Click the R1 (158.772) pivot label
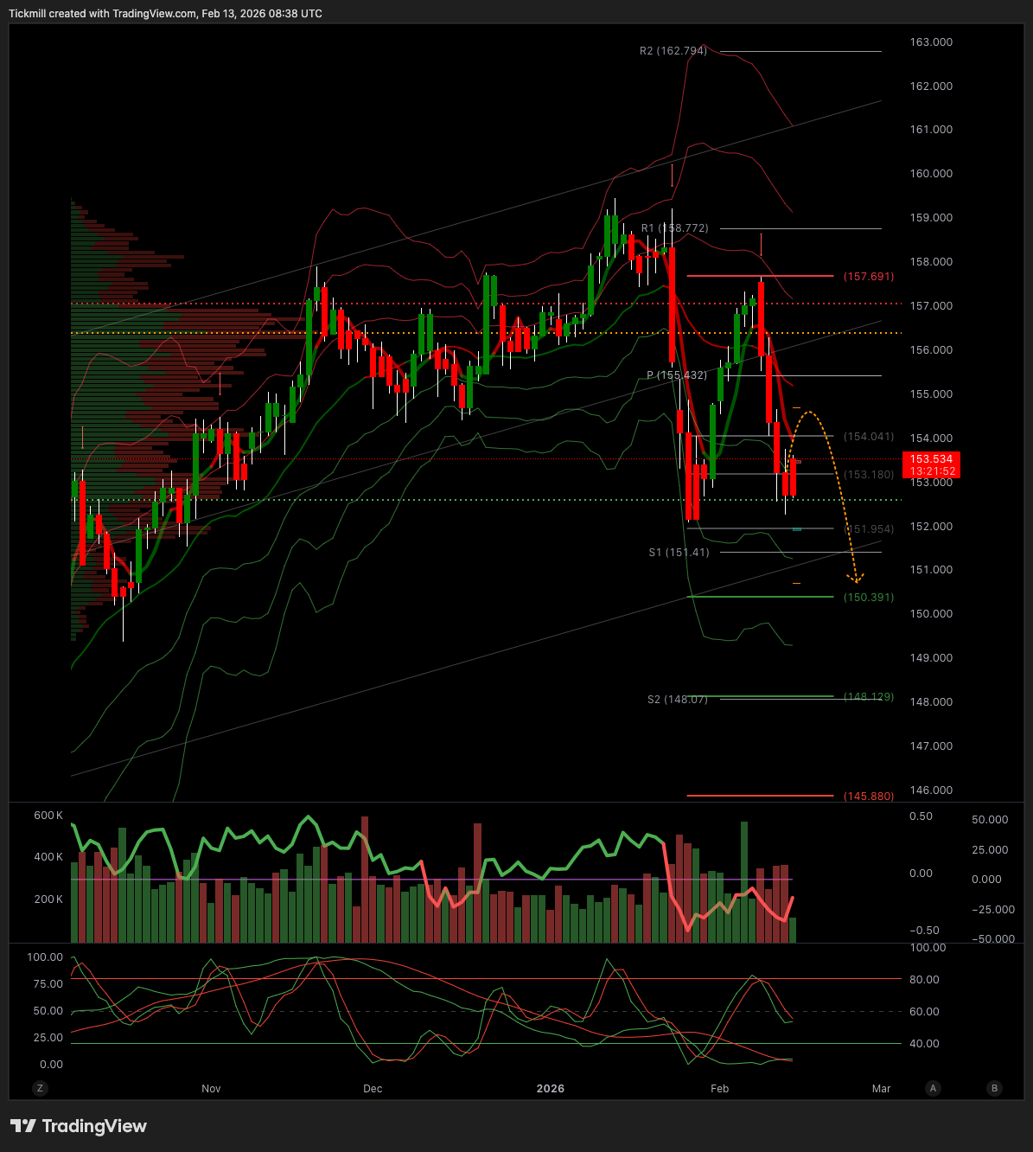 click(674, 228)
